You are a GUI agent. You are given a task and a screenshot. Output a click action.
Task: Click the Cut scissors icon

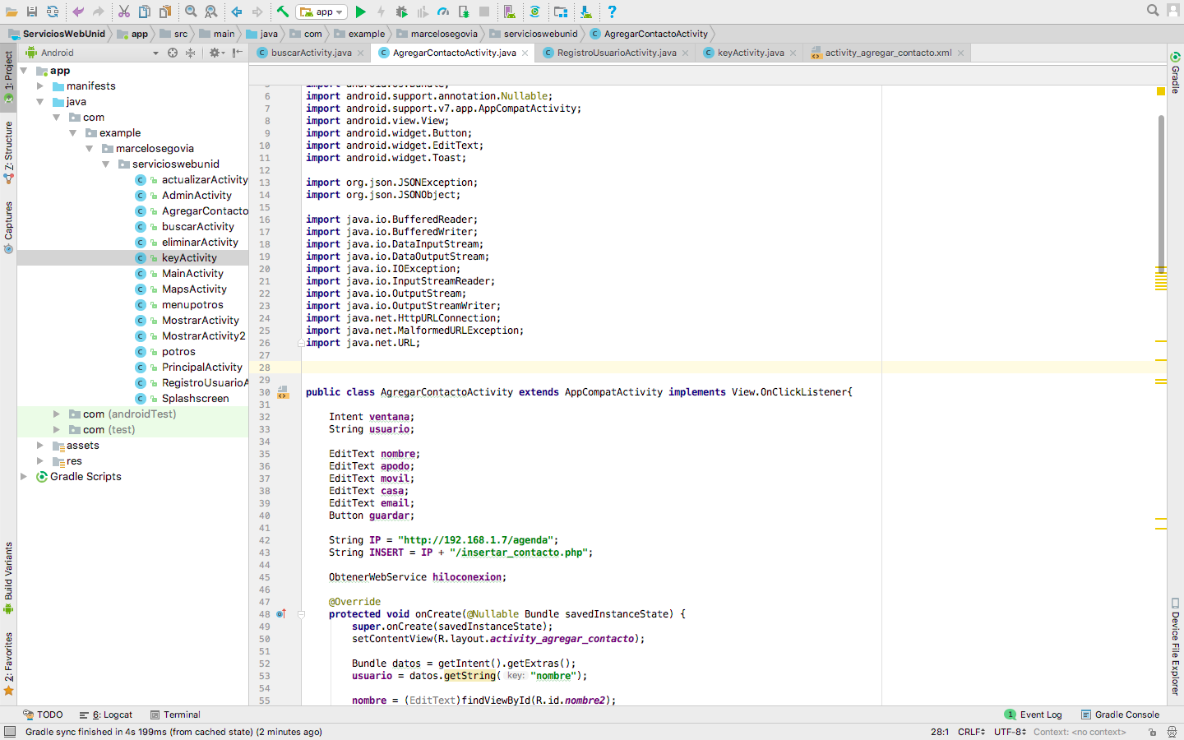click(x=124, y=12)
